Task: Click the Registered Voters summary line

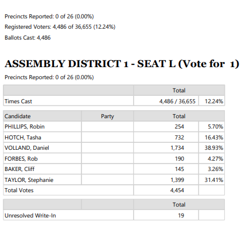Action: 60,27
